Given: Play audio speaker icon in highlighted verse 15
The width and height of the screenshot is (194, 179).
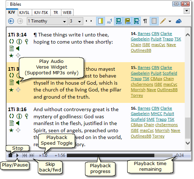Looking at the screenshot, I should coord(18,83).
